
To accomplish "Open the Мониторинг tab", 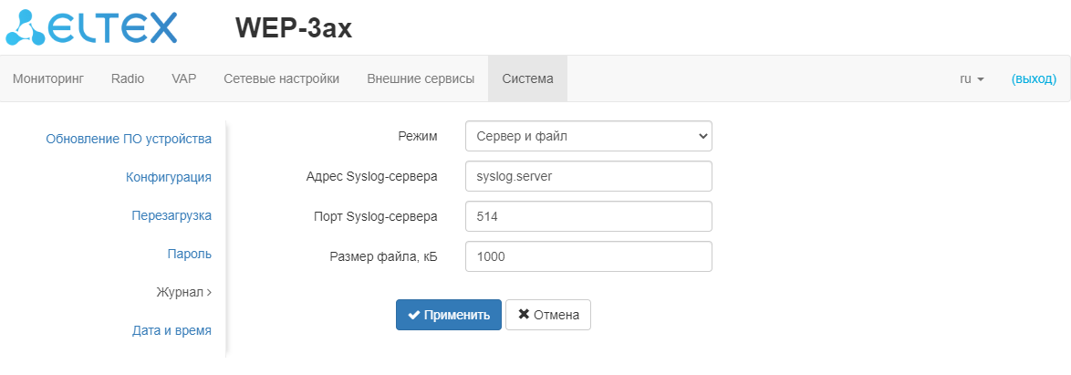I will coord(48,78).
